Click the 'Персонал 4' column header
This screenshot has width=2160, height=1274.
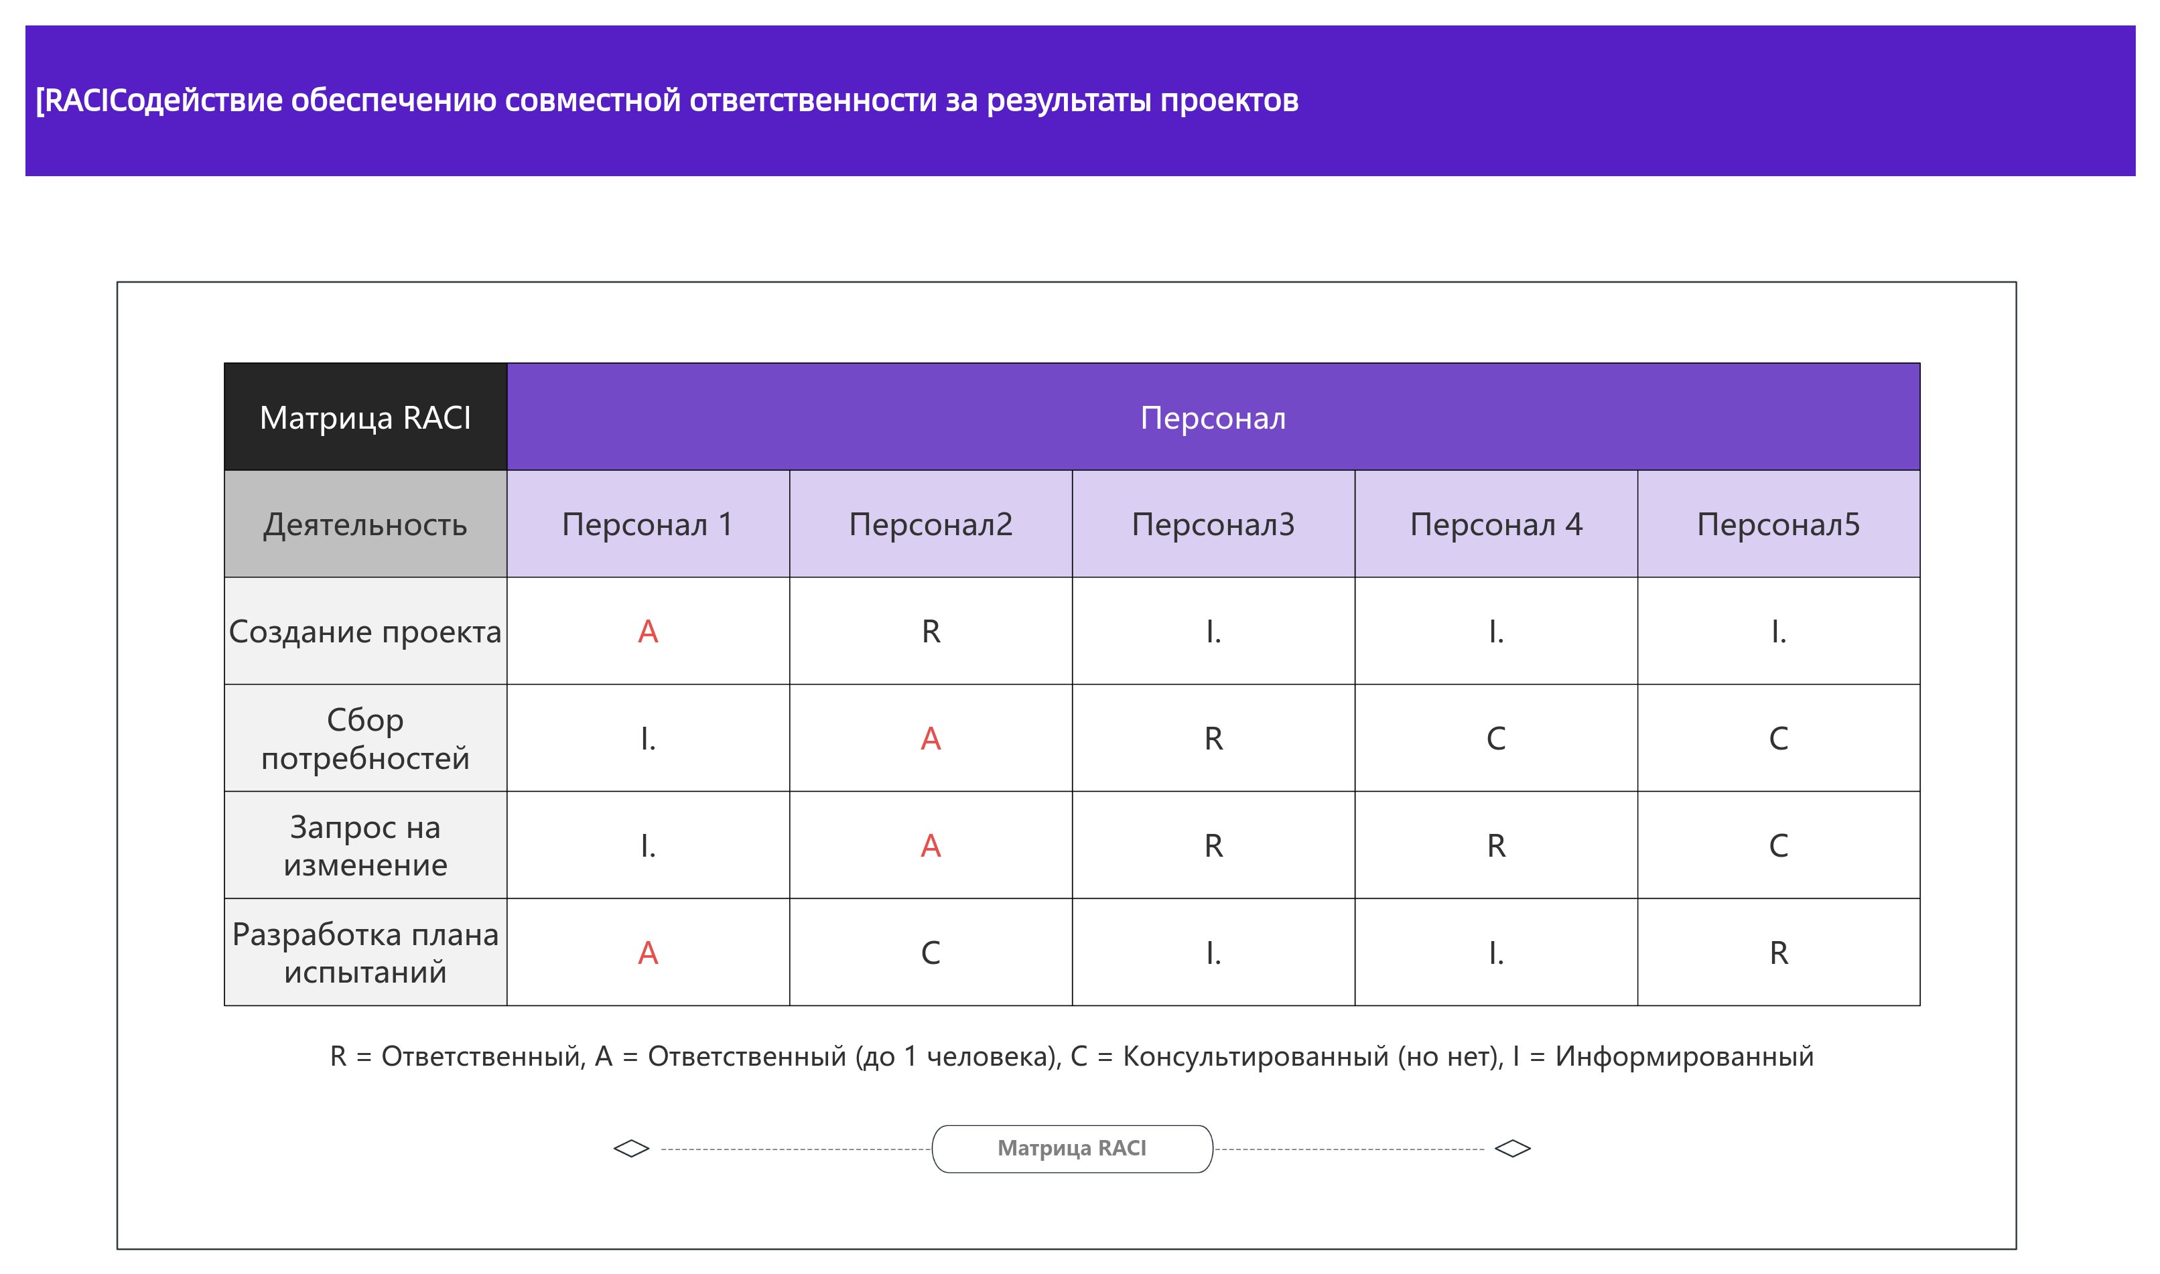coord(1496,524)
